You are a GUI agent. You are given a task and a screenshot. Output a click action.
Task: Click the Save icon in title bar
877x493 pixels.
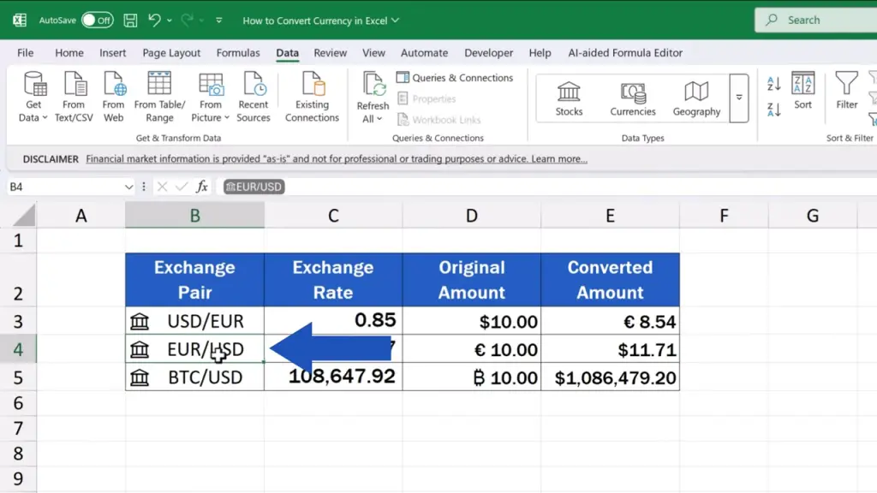(130, 20)
